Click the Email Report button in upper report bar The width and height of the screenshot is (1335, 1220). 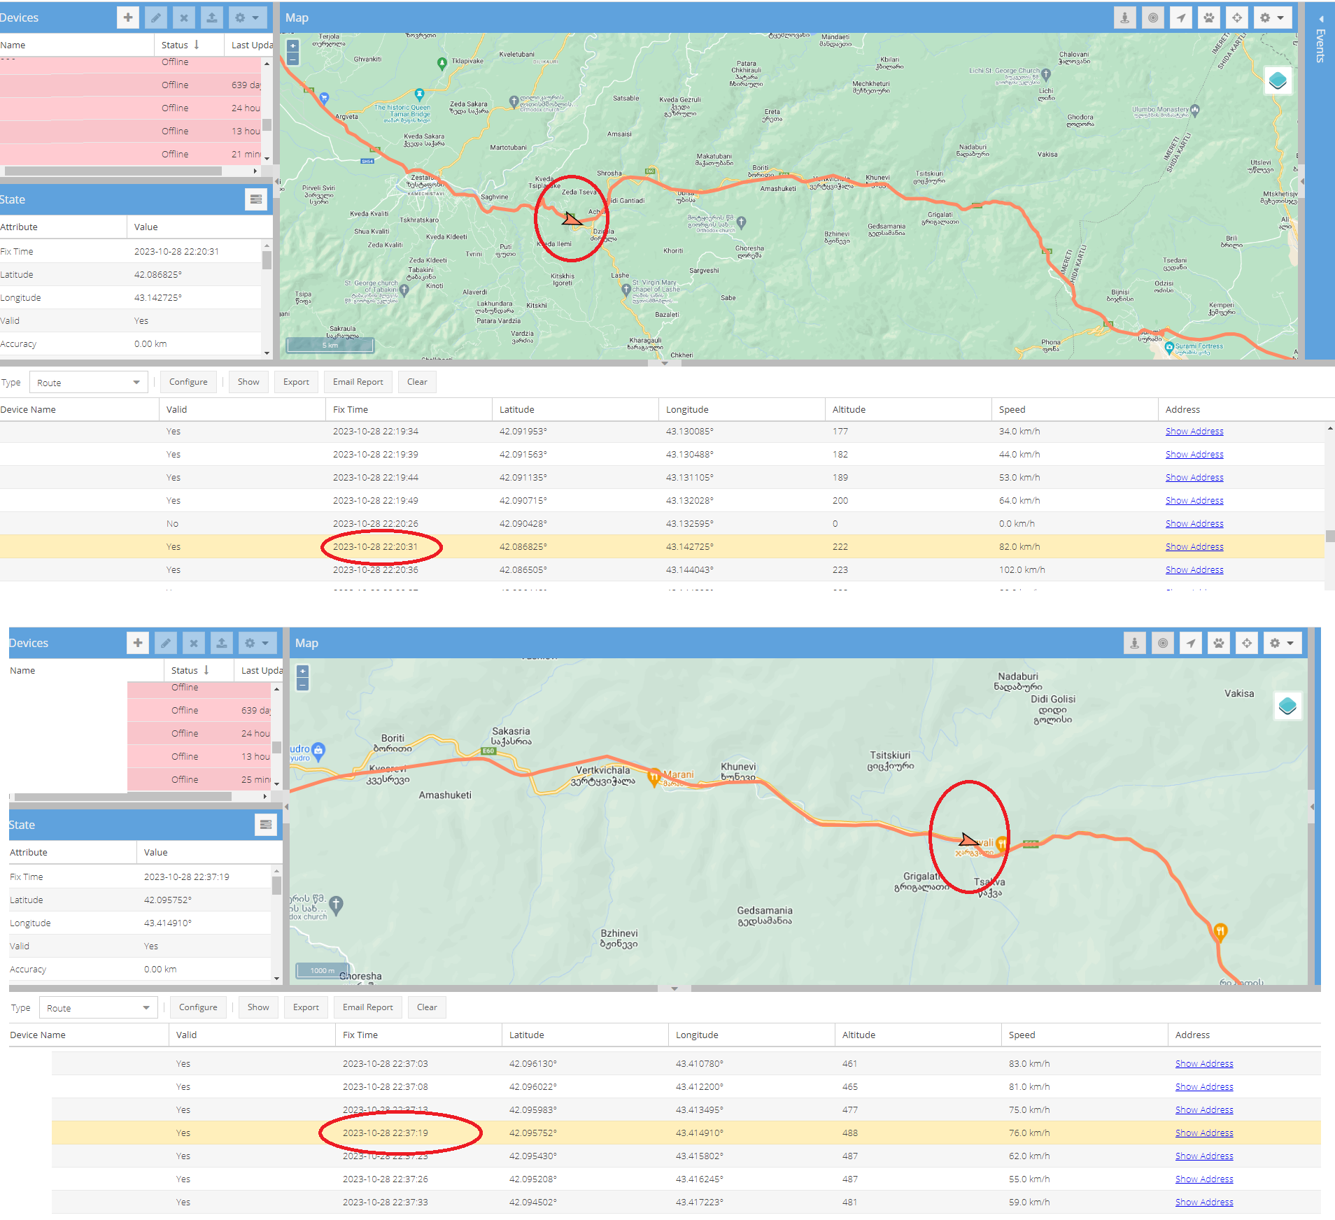click(x=358, y=382)
